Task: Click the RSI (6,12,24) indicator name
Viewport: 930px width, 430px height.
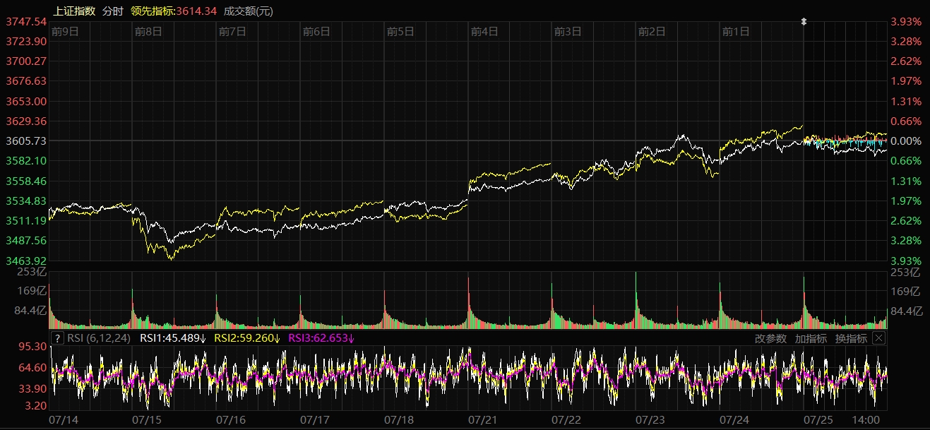Action: [99, 338]
